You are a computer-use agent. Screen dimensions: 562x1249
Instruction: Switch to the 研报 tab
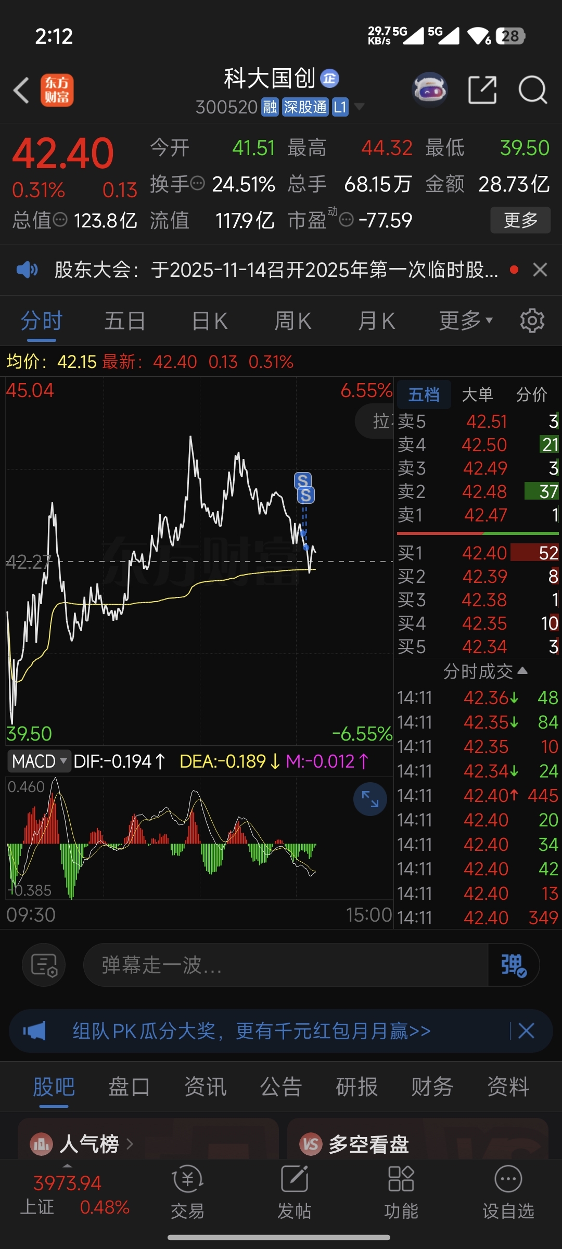point(357,1087)
